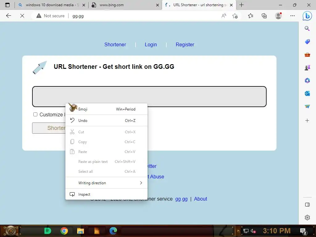Click the muted volume tray icon
Screen dimensions: 316x237
click(253, 231)
